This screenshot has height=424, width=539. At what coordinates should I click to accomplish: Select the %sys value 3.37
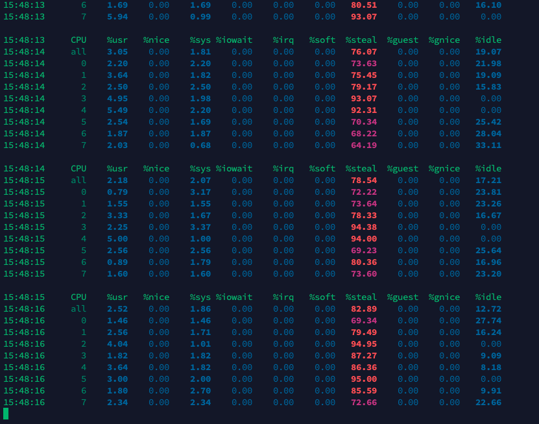200,227
